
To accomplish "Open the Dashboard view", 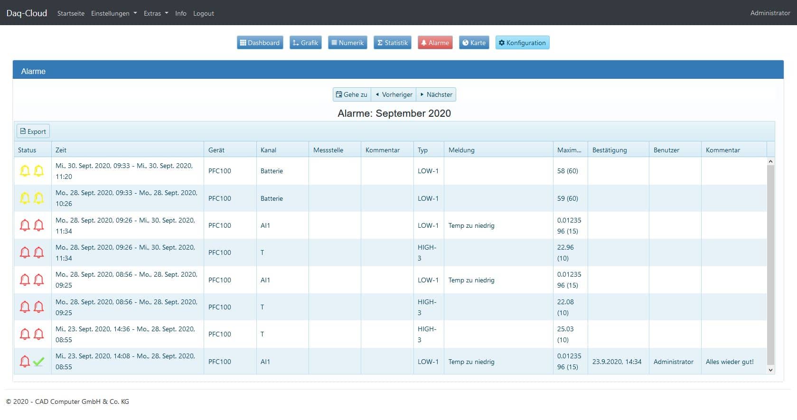I will click(x=260, y=43).
